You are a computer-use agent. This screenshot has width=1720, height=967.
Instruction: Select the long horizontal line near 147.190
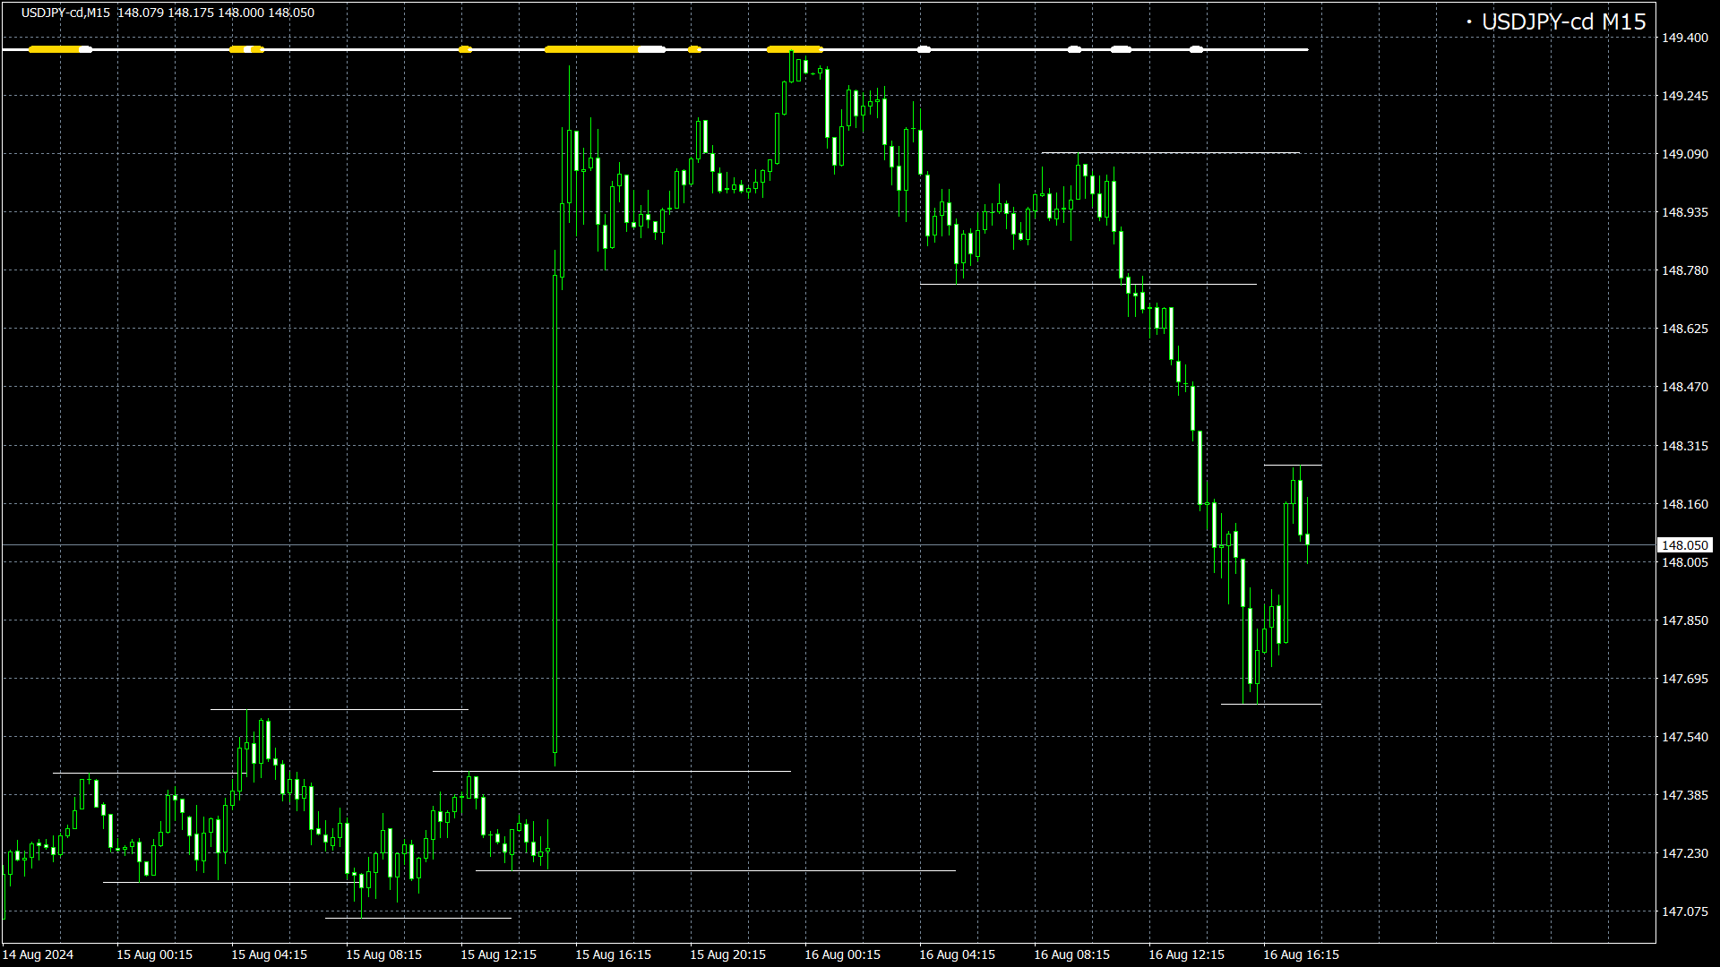(717, 870)
